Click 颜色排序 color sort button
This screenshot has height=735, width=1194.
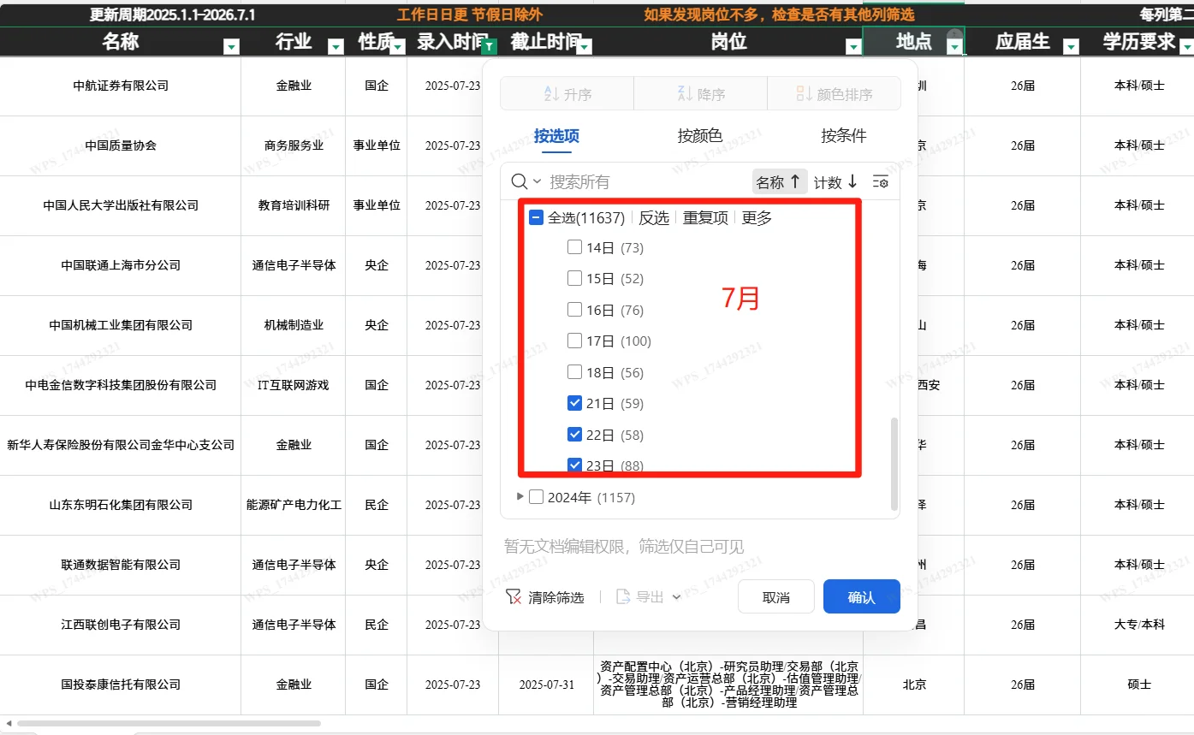[834, 94]
